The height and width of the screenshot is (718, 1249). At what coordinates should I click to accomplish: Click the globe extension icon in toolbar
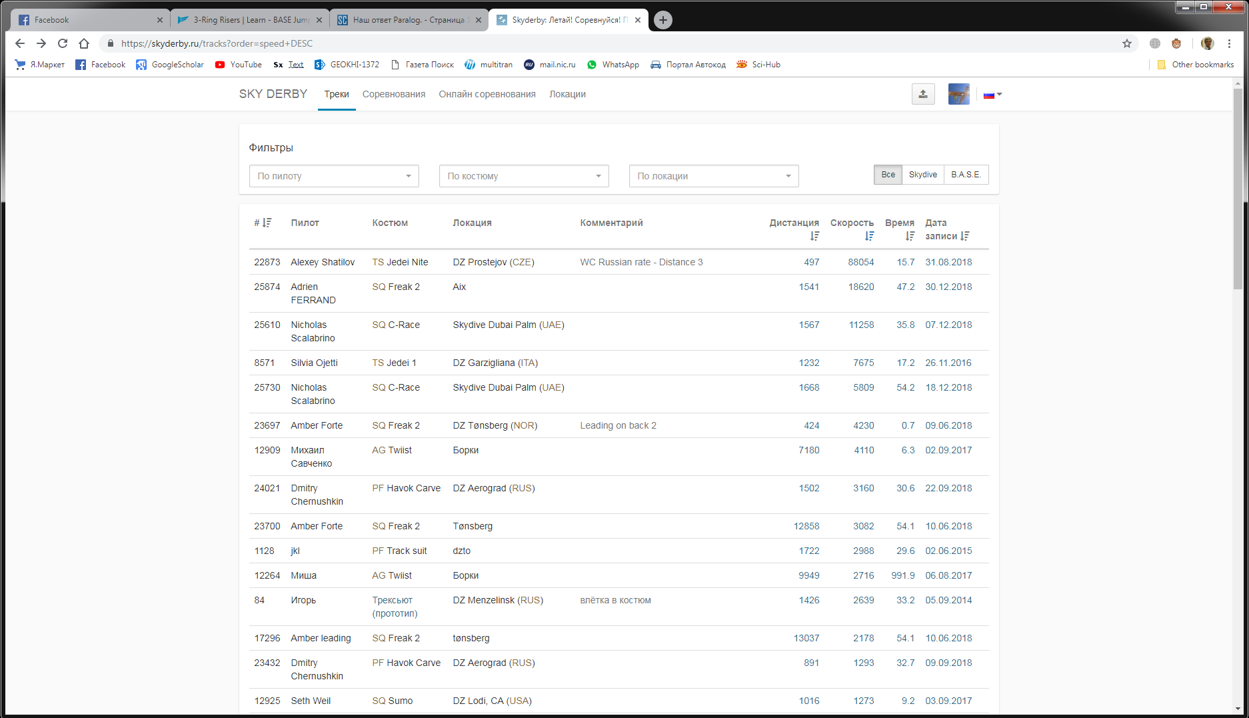pos(1155,43)
